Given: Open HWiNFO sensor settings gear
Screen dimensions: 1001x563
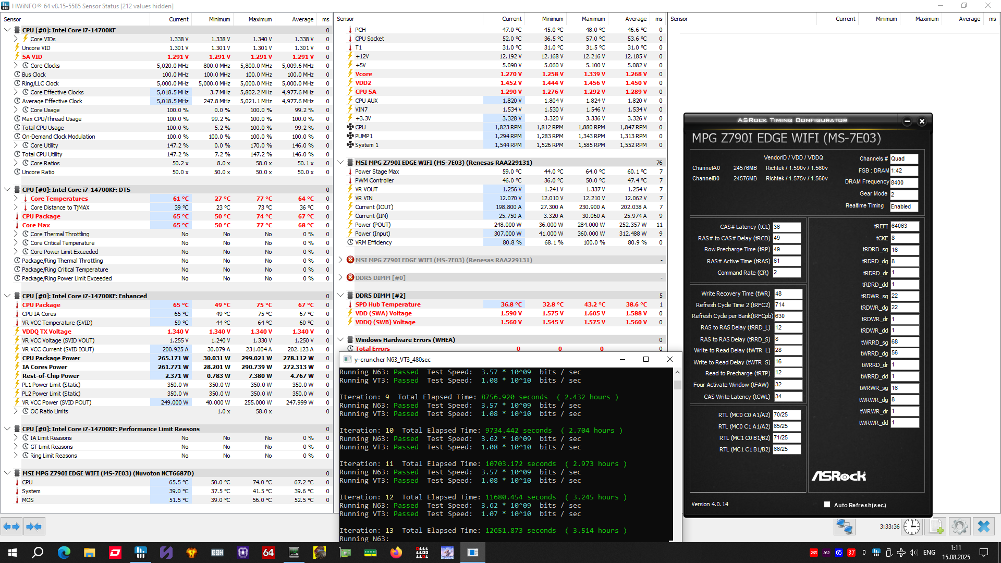Looking at the screenshot, I should (x=960, y=527).
